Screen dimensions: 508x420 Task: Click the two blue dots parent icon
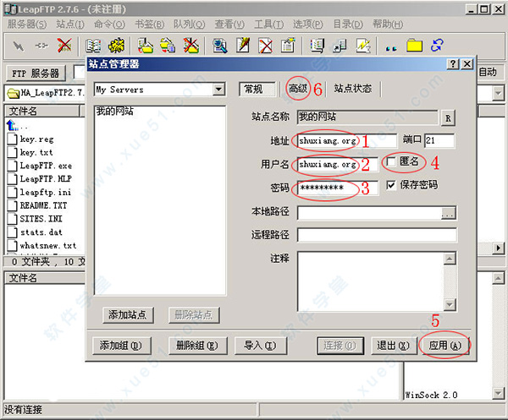click(x=391, y=48)
